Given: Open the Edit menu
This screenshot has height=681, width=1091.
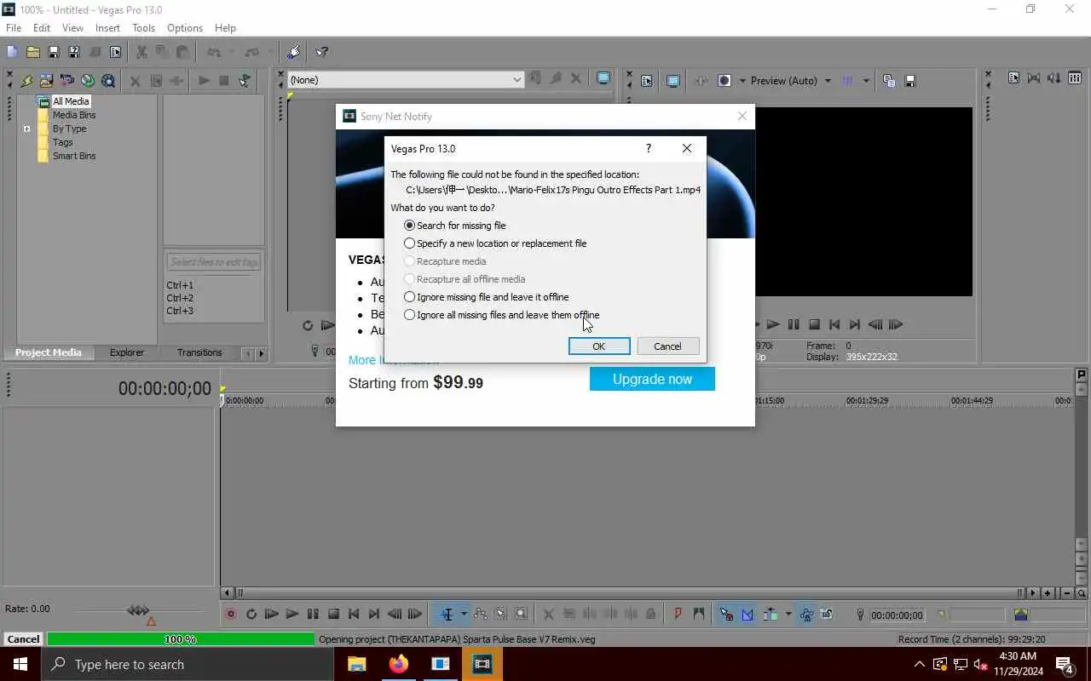Looking at the screenshot, I should coord(42,28).
